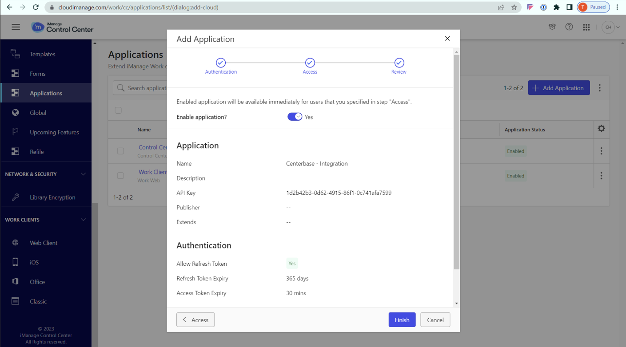
Task: Disable the Enable application toggle
Action: coord(295,117)
